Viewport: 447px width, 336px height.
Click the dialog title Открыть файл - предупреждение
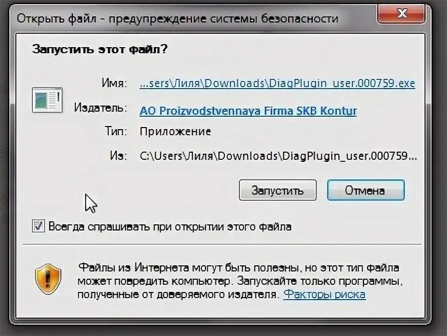click(x=177, y=19)
